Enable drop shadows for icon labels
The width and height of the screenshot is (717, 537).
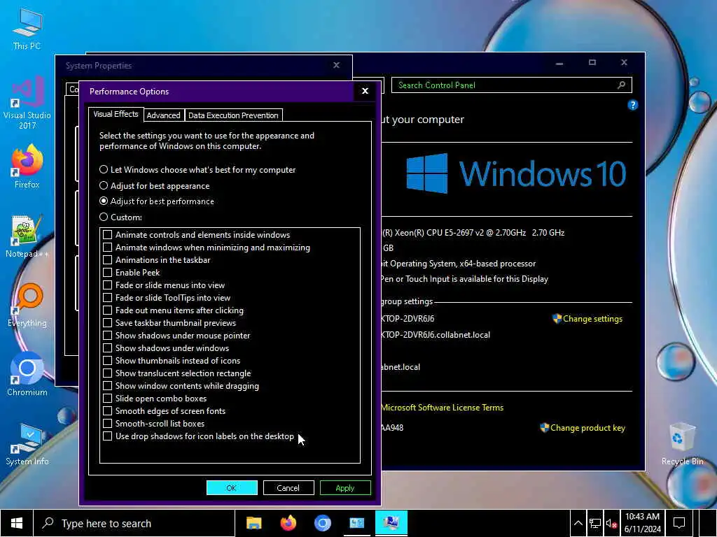(107, 436)
